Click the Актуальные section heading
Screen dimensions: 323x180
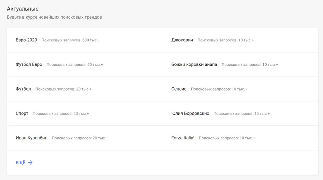(23, 9)
